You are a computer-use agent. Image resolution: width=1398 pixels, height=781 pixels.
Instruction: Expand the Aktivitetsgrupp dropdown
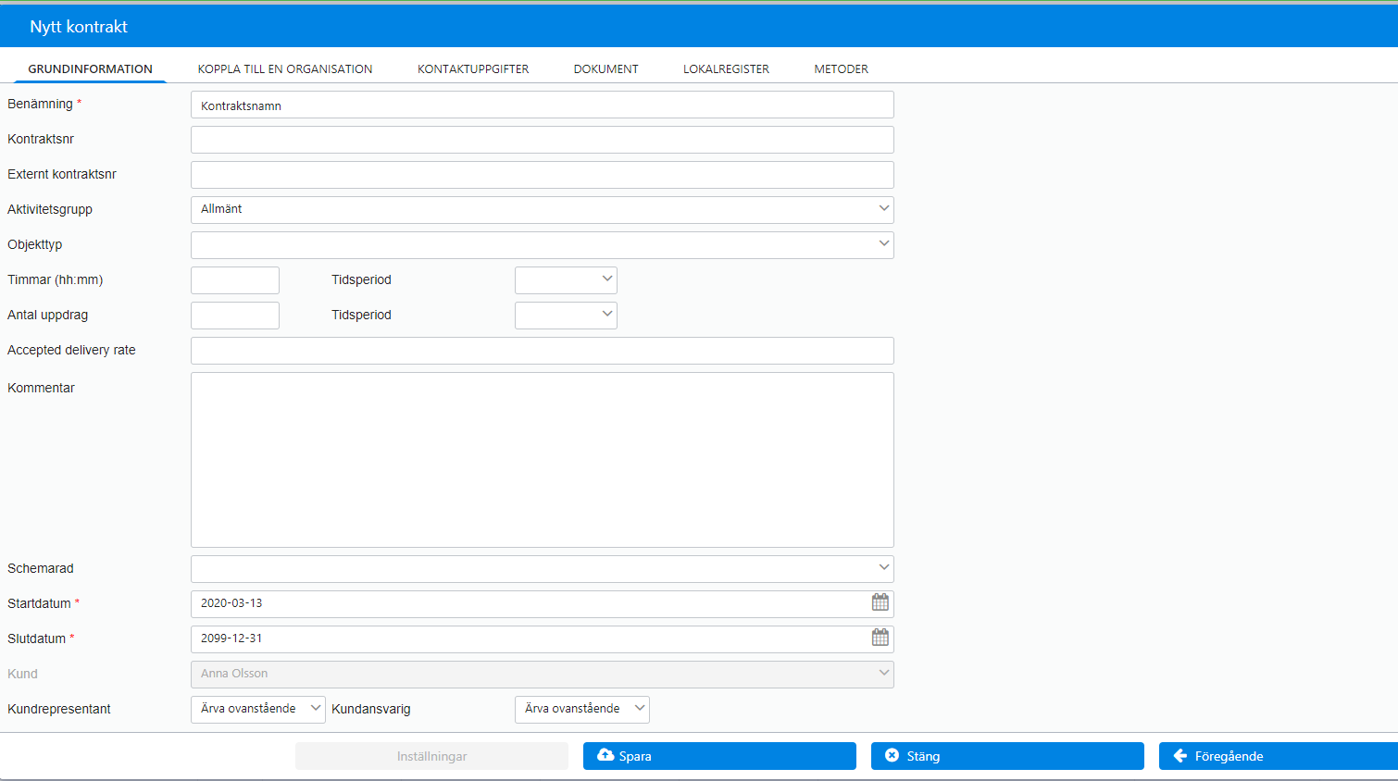click(543, 209)
